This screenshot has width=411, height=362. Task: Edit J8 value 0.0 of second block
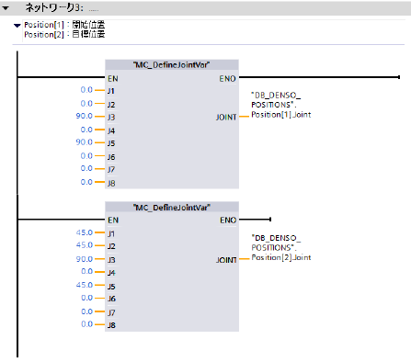point(87,324)
